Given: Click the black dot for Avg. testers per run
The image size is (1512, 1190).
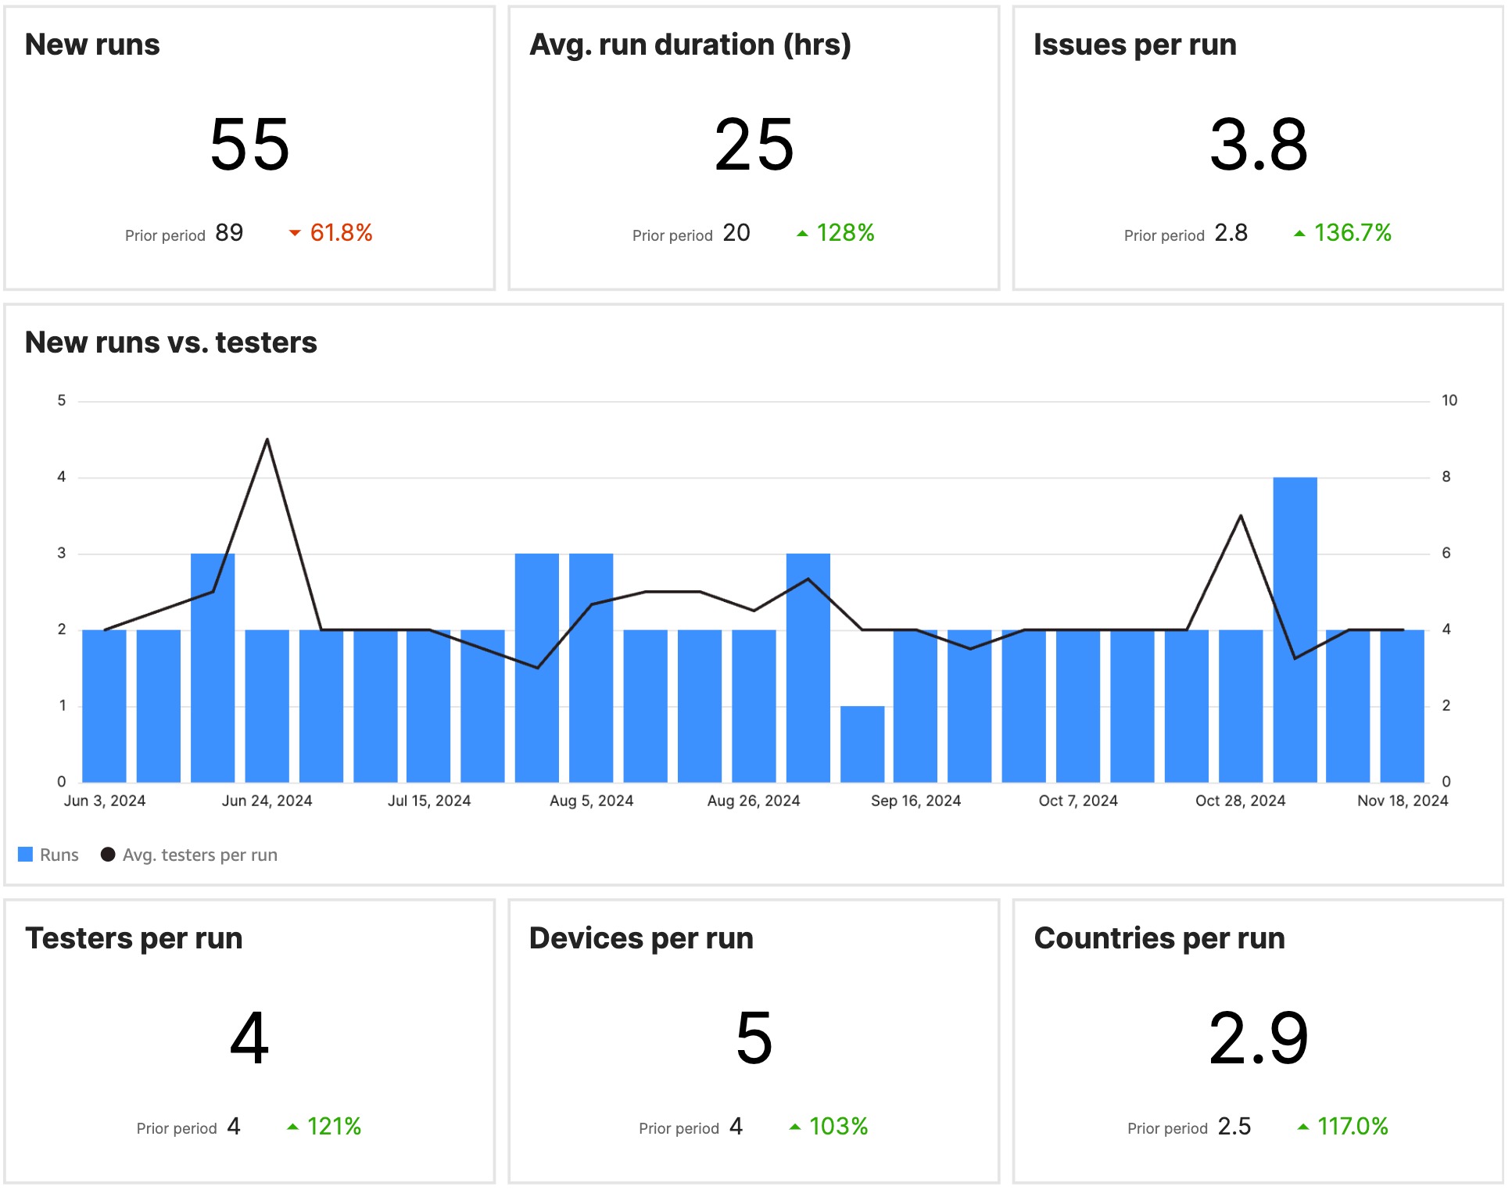Looking at the screenshot, I should click(x=108, y=854).
